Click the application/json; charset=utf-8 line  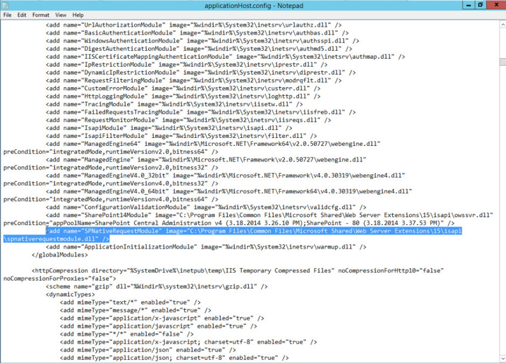[x=174, y=358]
